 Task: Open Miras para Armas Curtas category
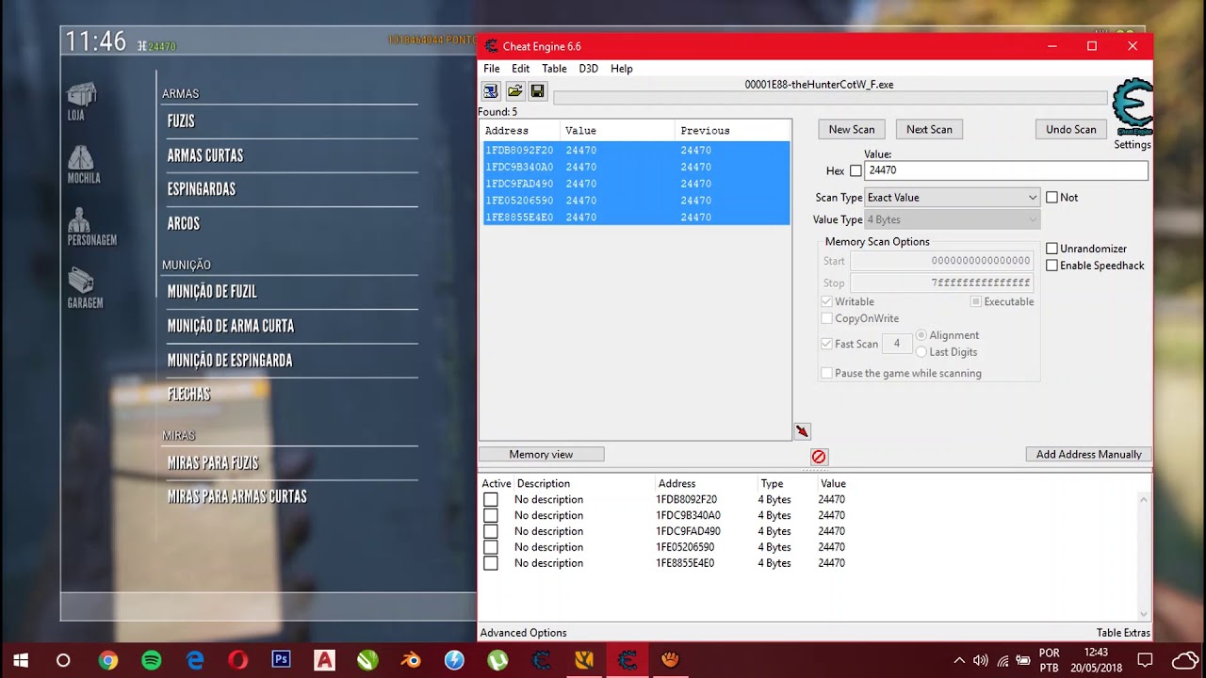pos(237,497)
